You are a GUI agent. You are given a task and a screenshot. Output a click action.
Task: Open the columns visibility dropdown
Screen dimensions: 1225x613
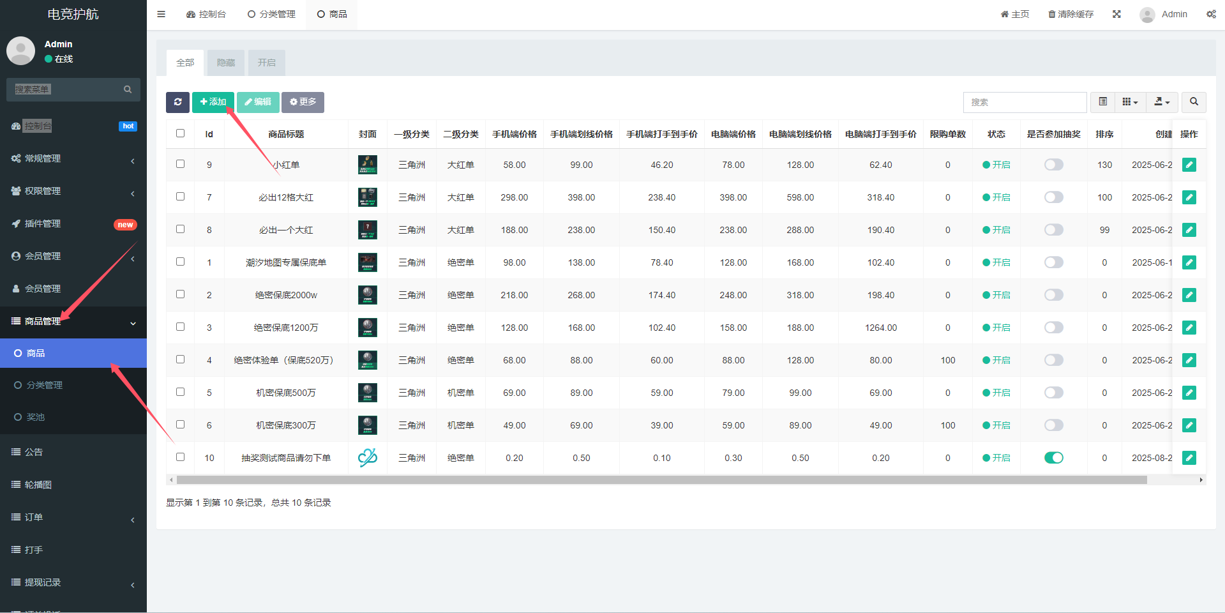coord(1130,102)
